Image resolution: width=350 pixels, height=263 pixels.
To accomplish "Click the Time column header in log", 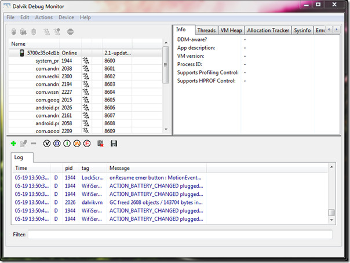I will (x=32, y=168).
